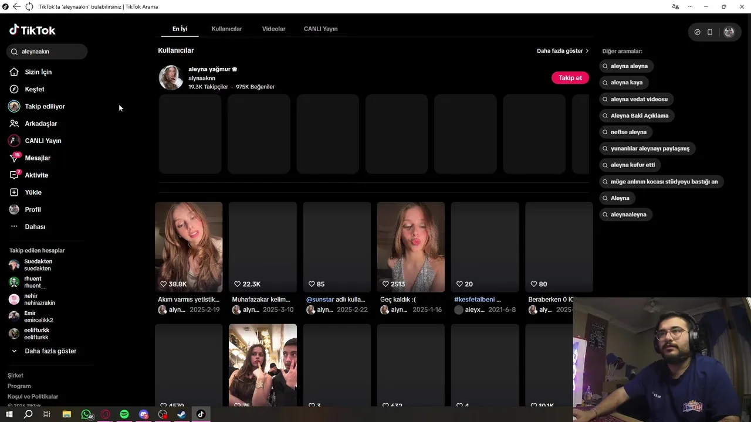Click Şirket footer link
Viewport: 751px width, 422px height.
15,375
